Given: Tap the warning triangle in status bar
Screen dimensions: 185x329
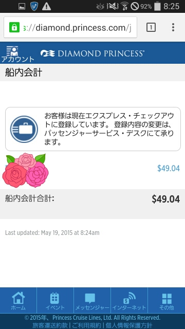Looking at the screenshot, I should (x=47, y=7).
